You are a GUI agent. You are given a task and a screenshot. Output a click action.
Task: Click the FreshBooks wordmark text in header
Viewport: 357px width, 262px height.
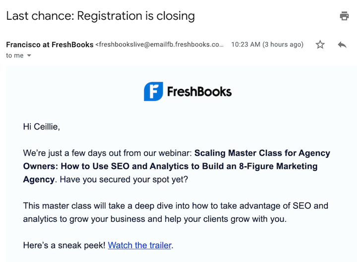pyautogui.click(x=199, y=92)
